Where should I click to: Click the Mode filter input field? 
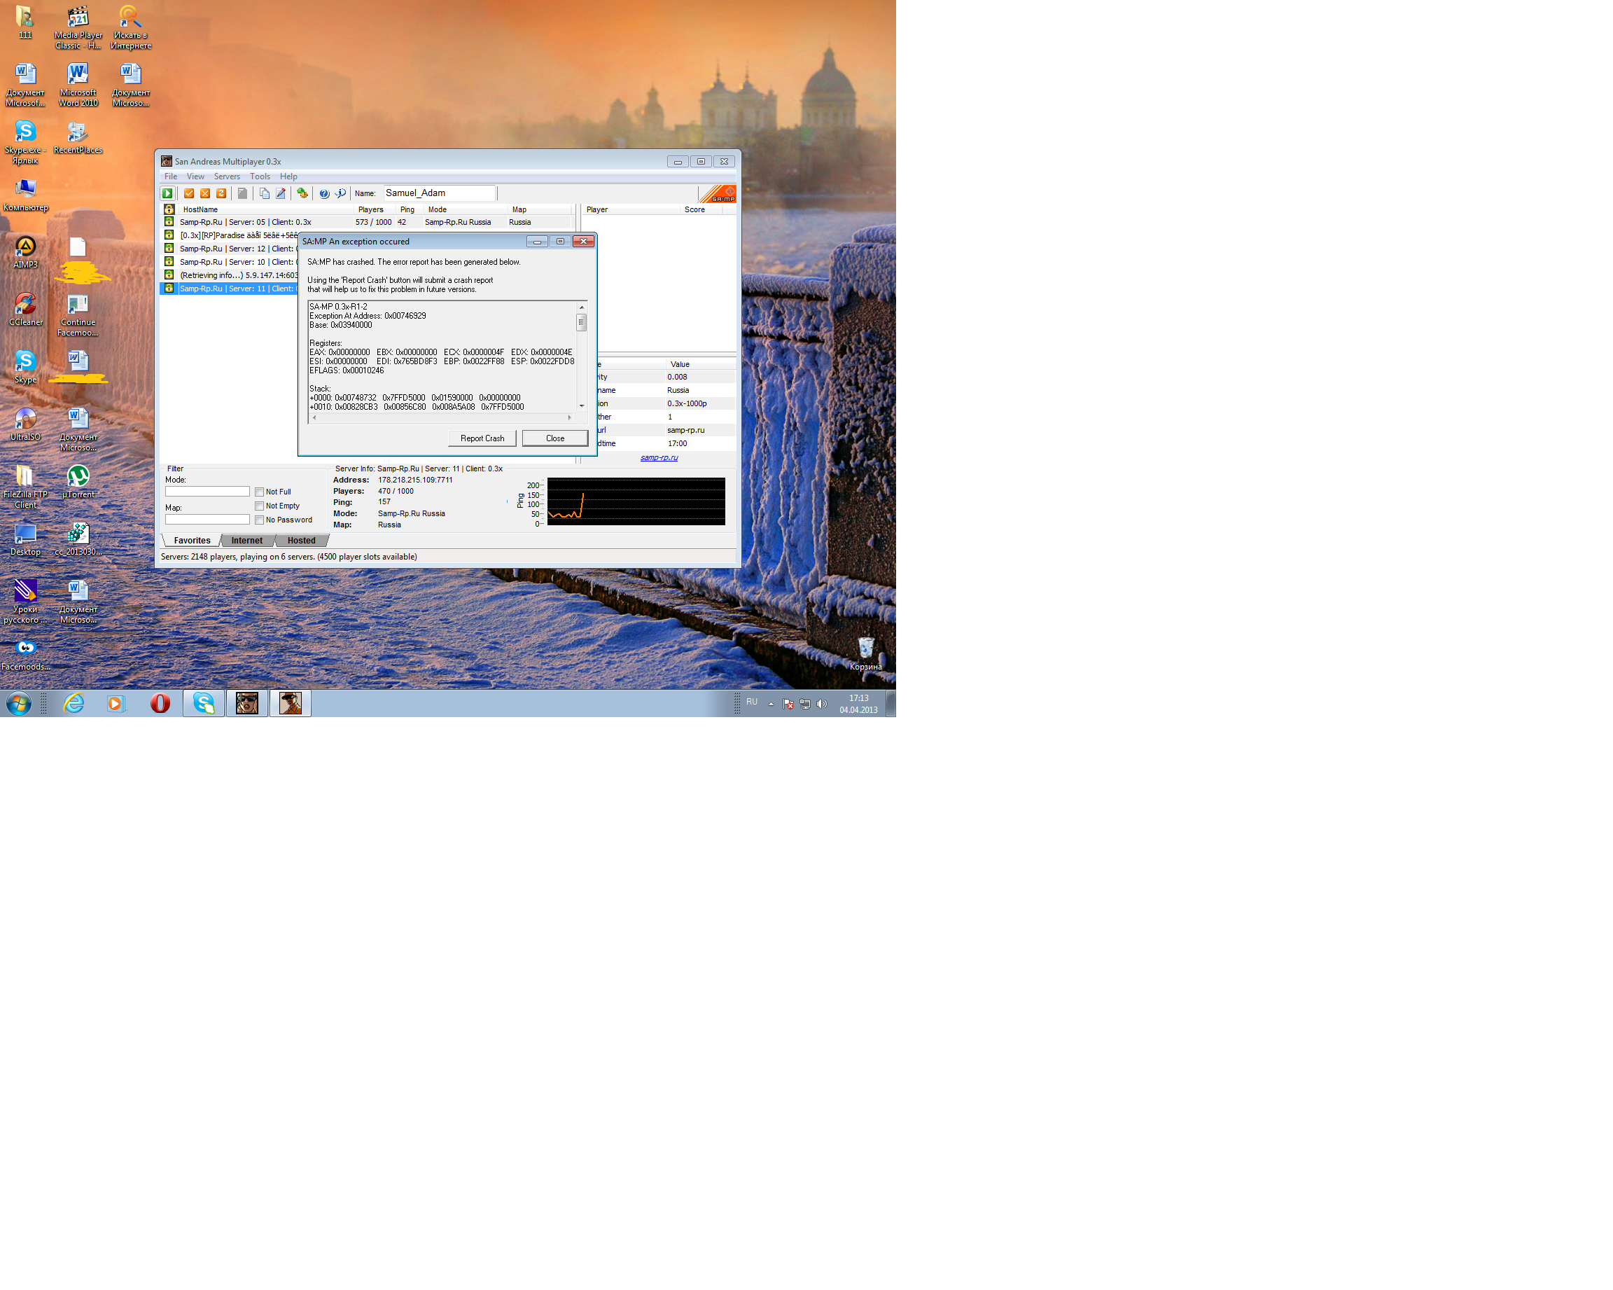(x=207, y=492)
